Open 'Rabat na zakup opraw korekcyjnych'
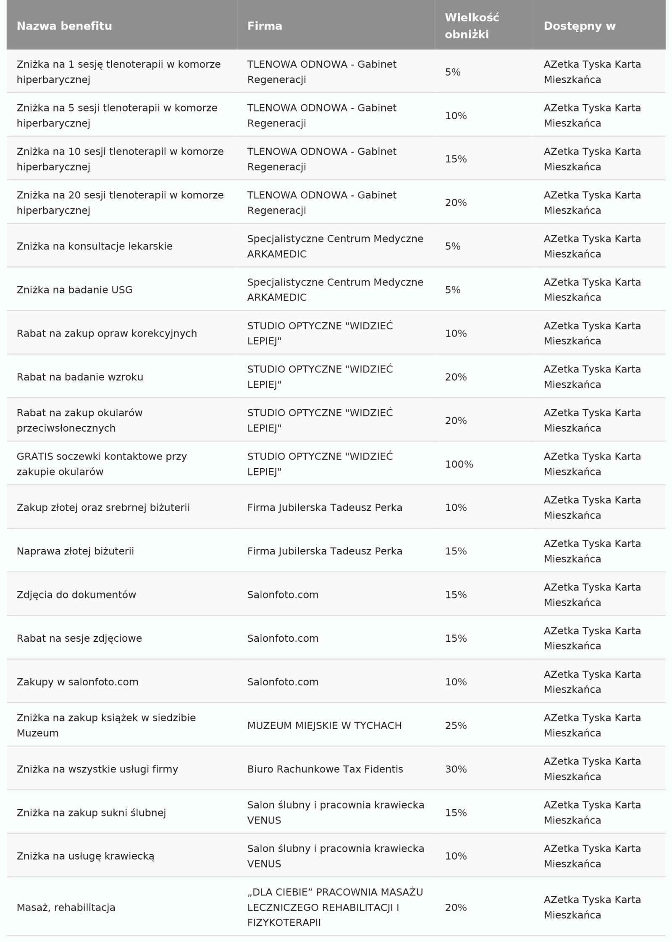Screen dimensions: 672x942 (107, 333)
